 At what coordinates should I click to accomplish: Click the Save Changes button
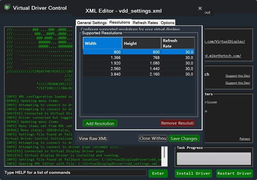tap(184, 138)
